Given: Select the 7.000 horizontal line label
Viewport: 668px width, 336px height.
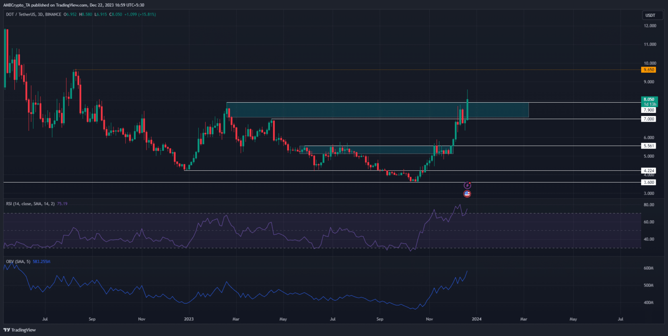Looking at the screenshot, I should [648, 119].
